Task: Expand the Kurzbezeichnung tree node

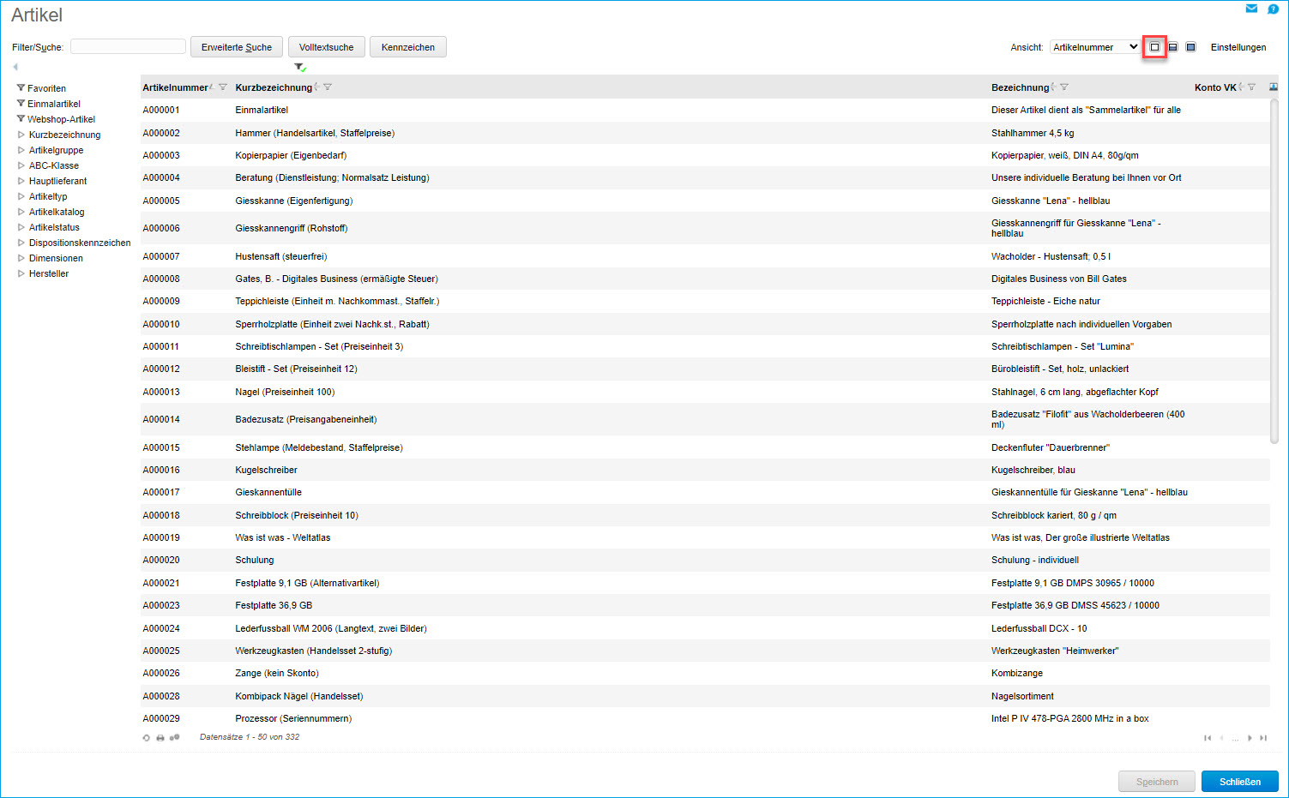Action: 21,135
